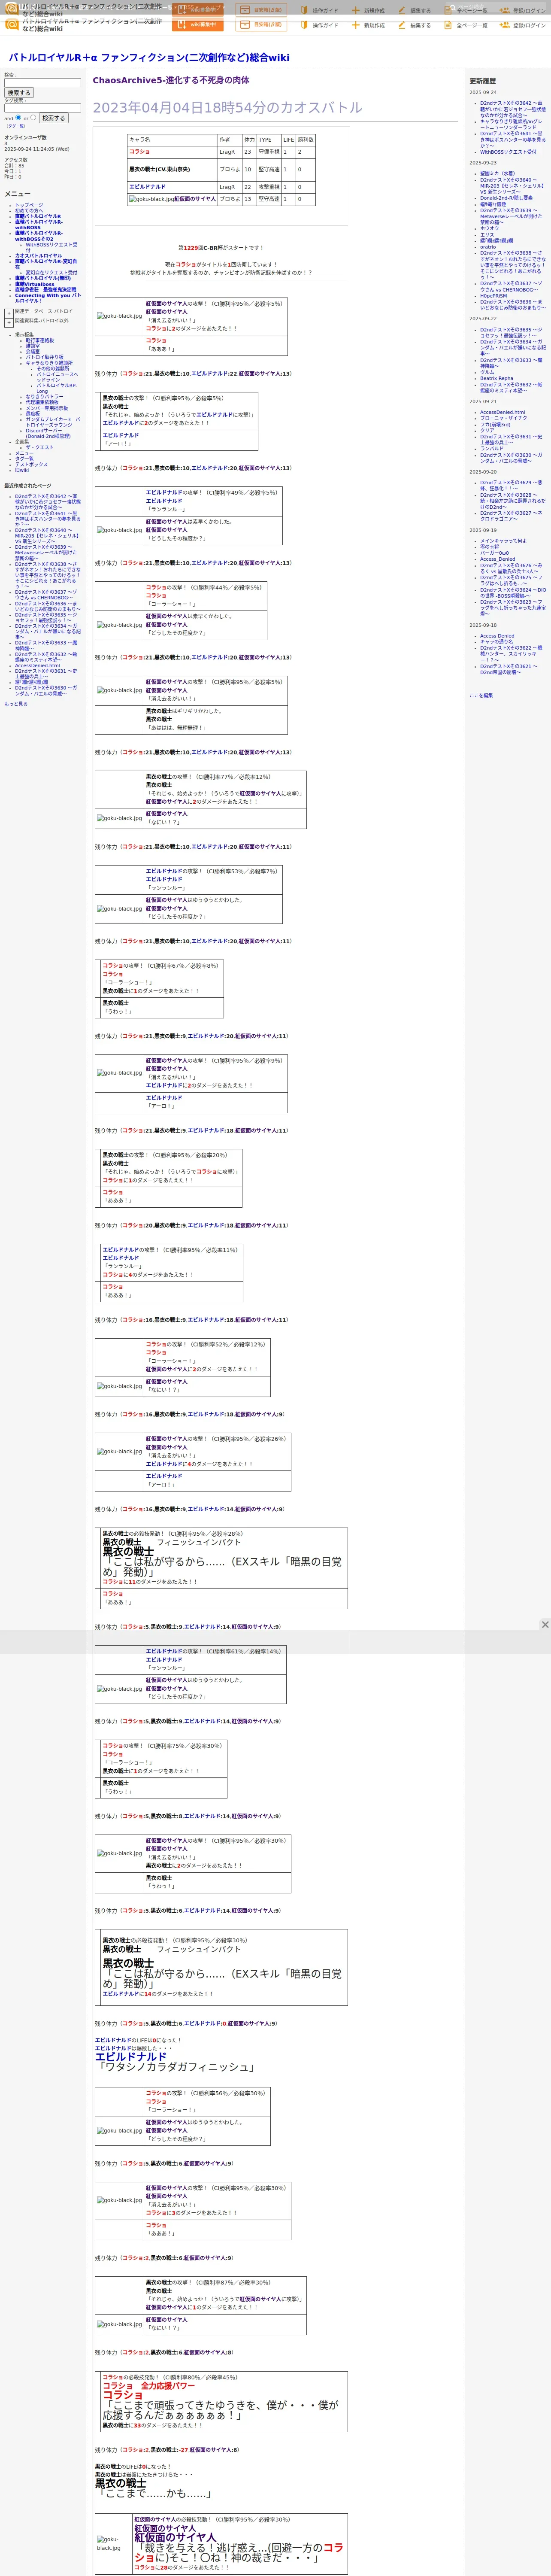This screenshot has width=551, height=2576.
Task: Open テストボックス link
Action: [x=31, y=465]
